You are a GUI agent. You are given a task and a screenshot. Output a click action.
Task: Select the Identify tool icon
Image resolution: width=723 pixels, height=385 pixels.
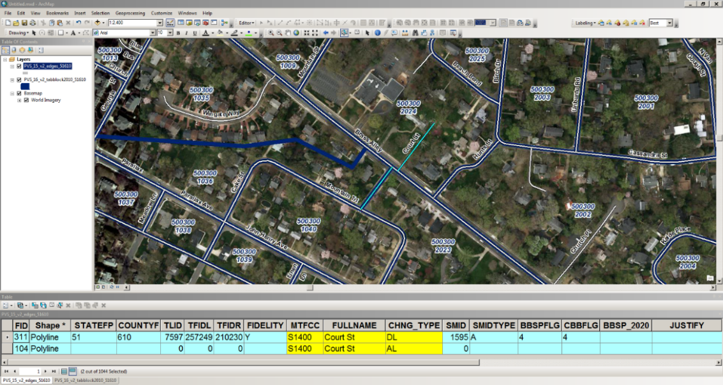(x=377, y=33)
